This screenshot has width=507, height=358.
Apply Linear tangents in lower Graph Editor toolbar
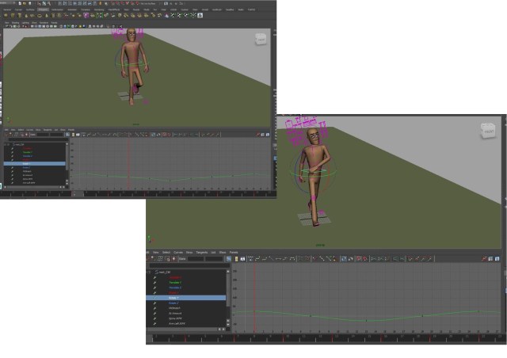pos(271,259)
